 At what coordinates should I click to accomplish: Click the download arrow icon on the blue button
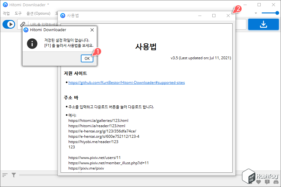point(263,24)
